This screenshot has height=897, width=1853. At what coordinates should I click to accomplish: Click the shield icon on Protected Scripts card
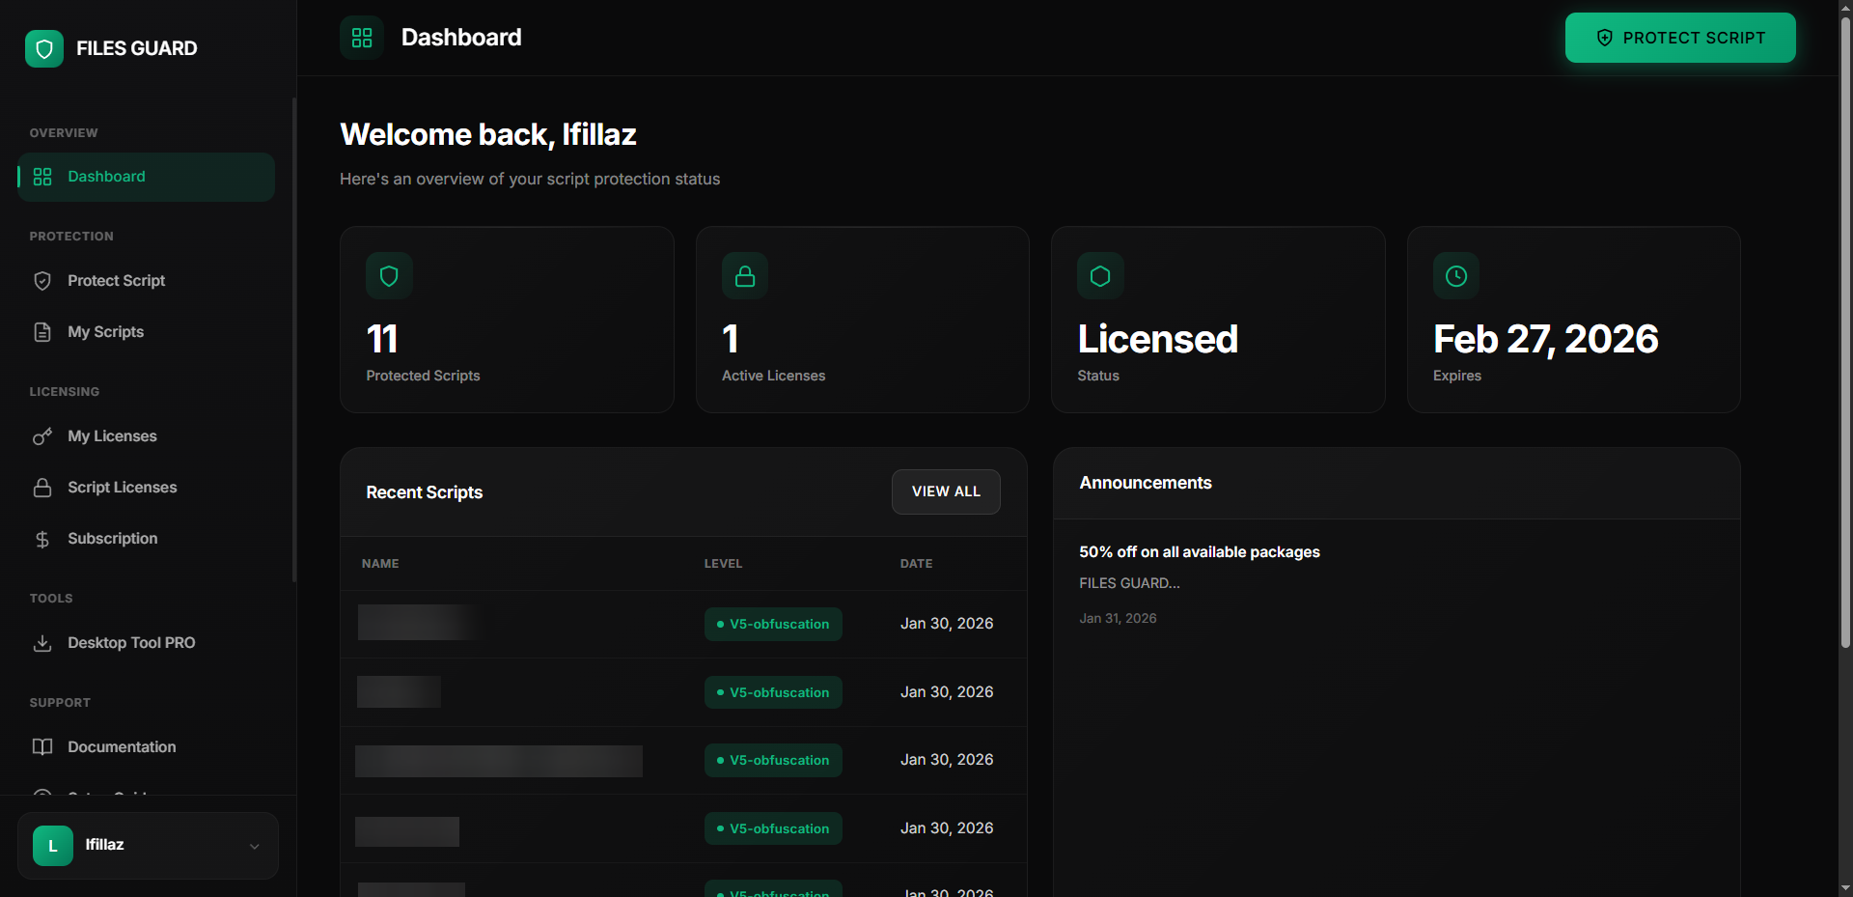[389, 276]
